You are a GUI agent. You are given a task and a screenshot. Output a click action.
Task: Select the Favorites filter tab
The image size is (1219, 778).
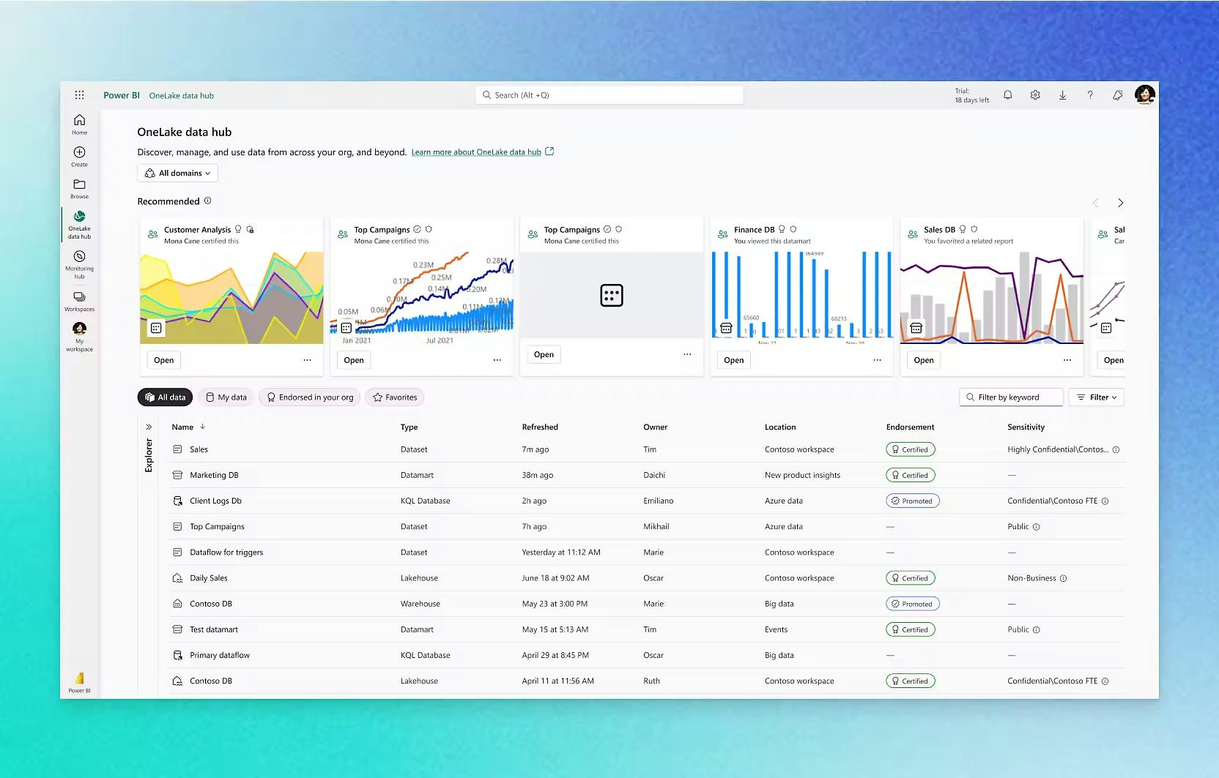pos(394,397)
